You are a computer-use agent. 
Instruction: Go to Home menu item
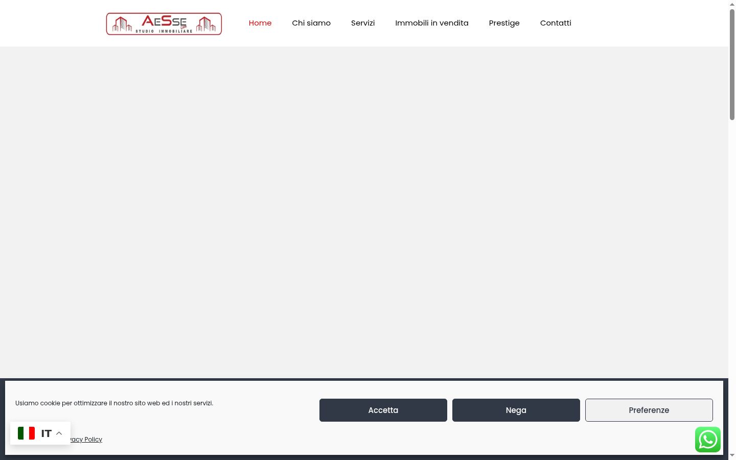pos(260,23)
